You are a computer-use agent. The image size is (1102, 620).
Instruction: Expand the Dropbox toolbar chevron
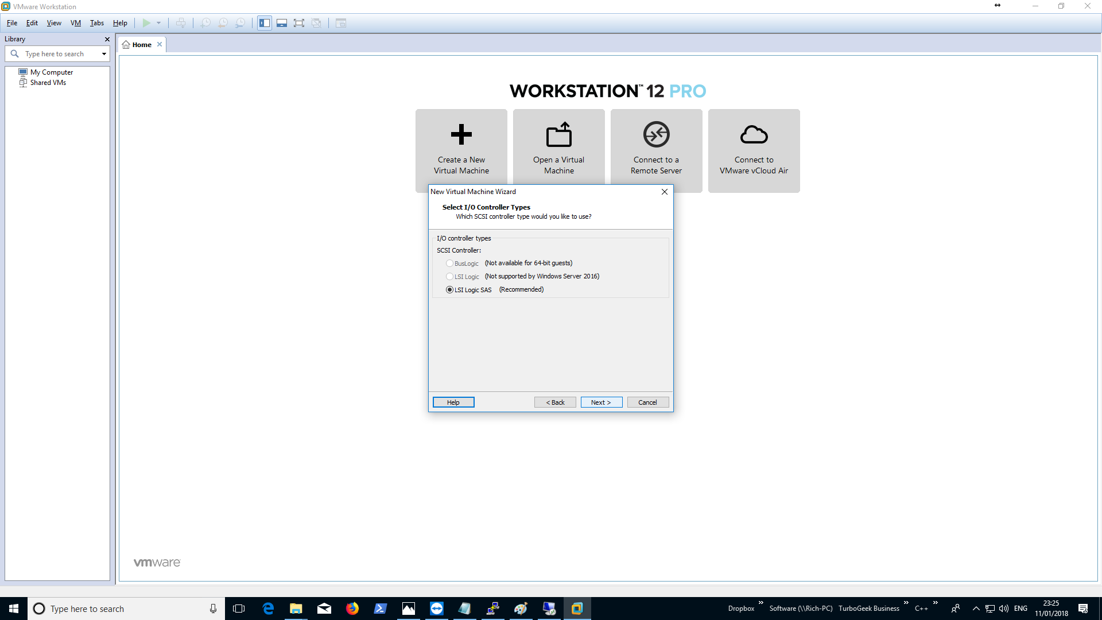point(761,603)
